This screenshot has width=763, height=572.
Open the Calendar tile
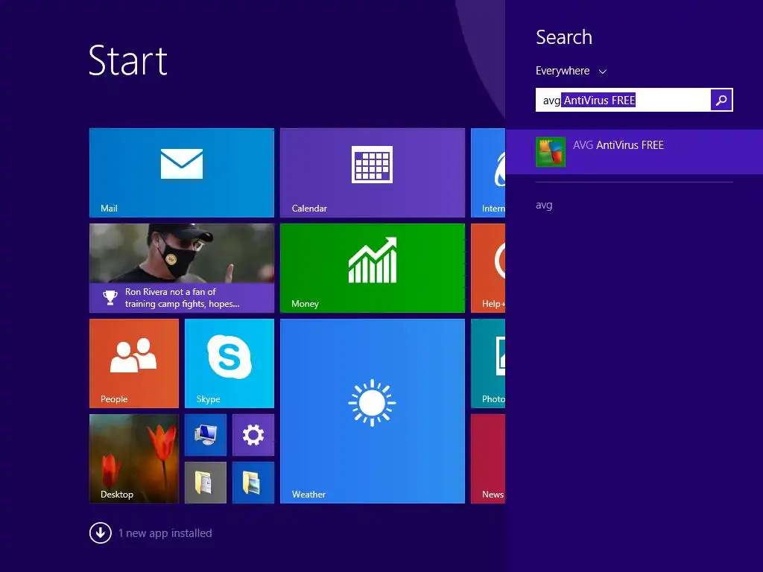(373, 173)
